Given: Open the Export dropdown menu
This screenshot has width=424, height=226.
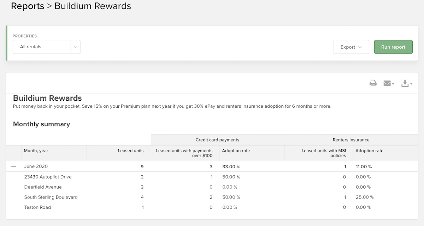Looking at the screenshot, I should pos(351,47).
